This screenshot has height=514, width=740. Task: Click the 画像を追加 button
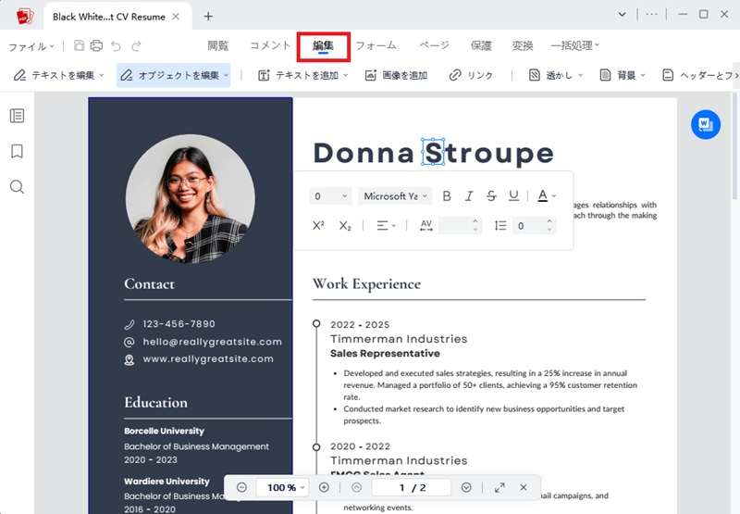[397, 75]
